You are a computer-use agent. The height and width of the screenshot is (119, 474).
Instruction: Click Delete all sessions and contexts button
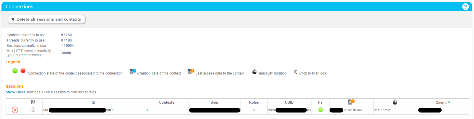pyautogui.click(x=47, y=19)
